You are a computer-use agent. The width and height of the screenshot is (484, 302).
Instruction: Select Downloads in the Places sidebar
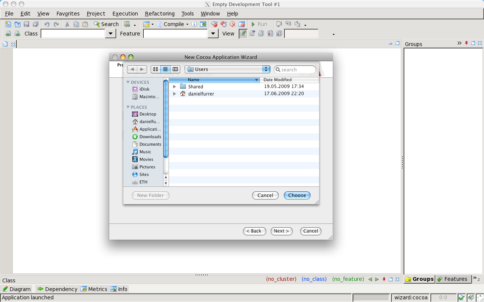147,137
